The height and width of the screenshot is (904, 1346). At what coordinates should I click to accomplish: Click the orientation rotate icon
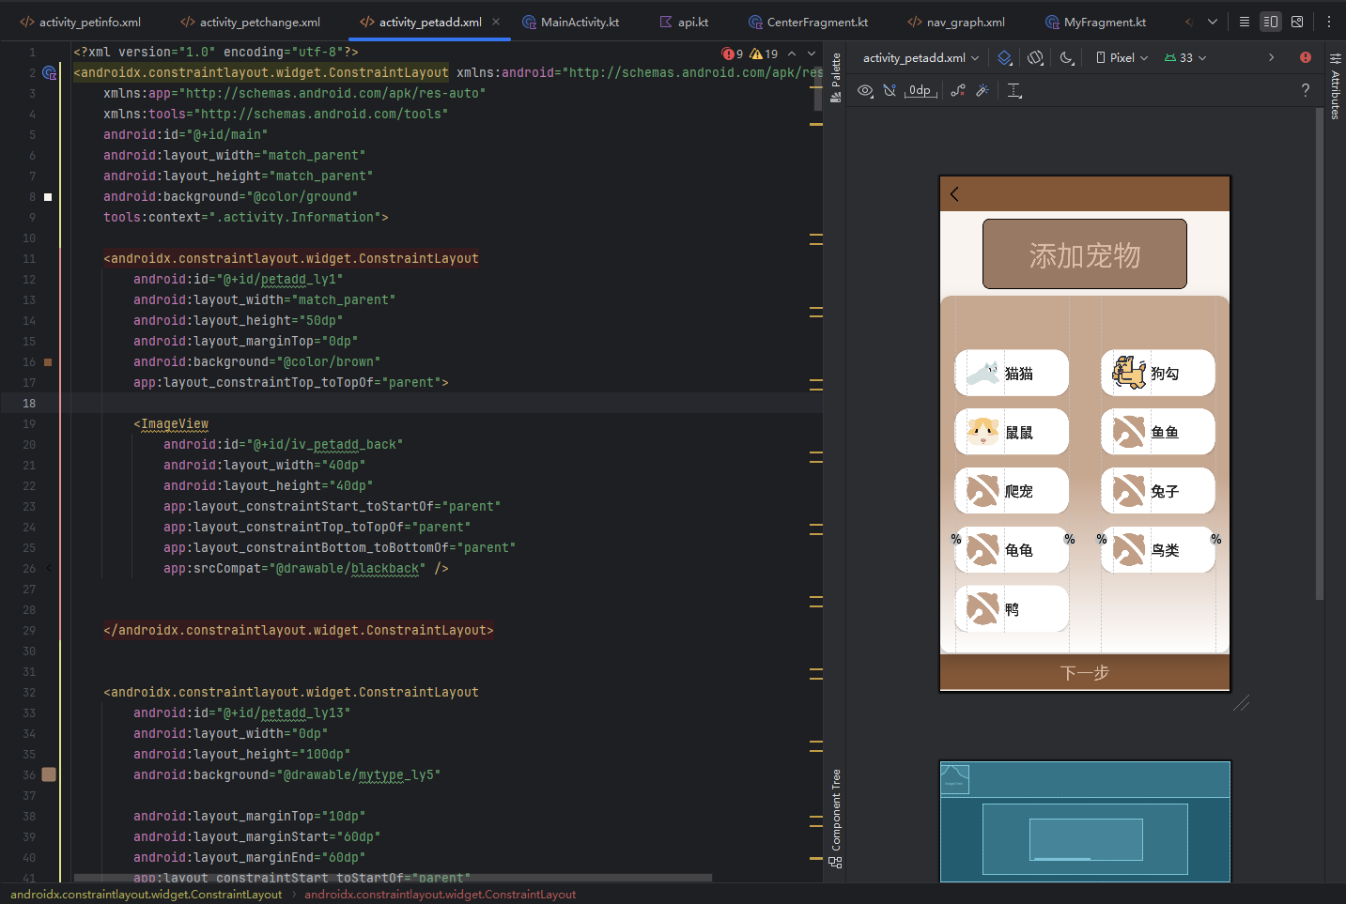1035,58
